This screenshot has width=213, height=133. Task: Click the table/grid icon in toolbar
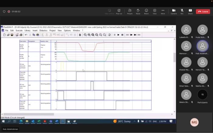pyautogui.click(x=80, y=35)
